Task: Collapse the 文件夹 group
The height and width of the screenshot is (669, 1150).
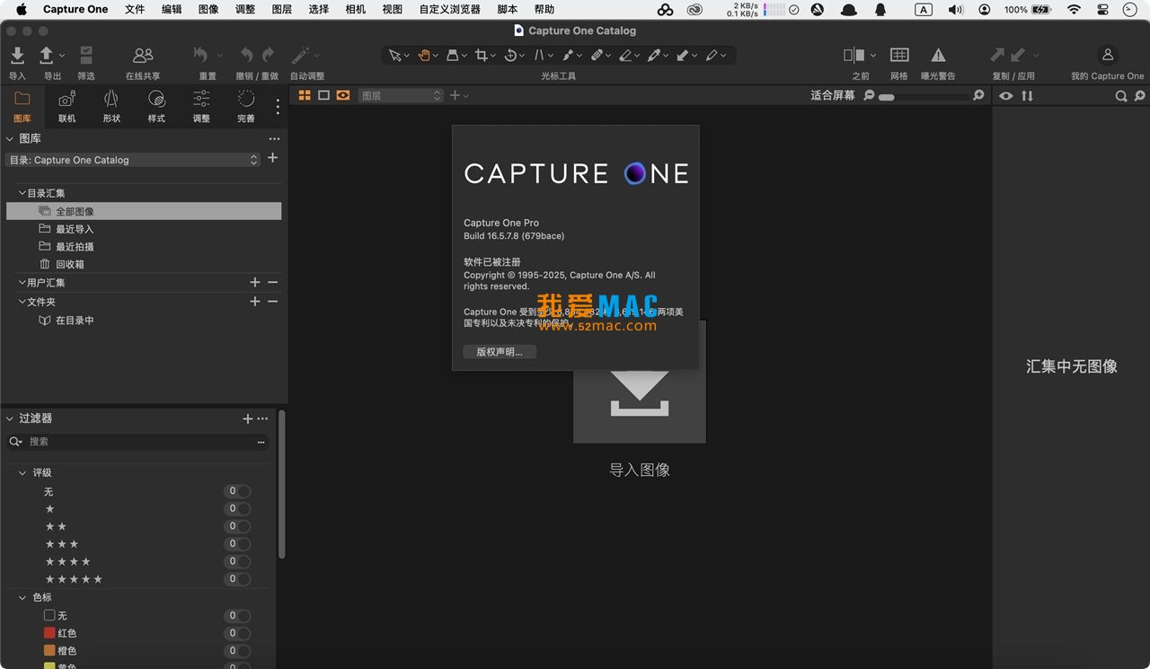Action: point(22,302)
